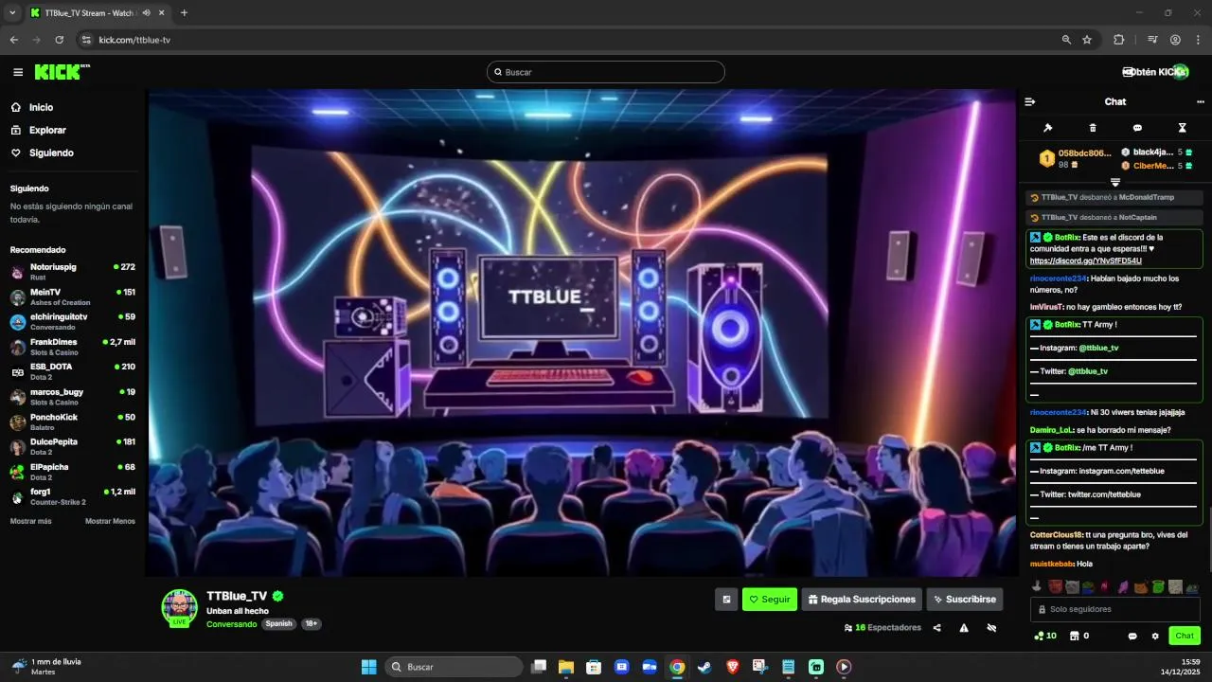The width and height of the screenshot is (1212, 682).
Task: Click the share icon below stream buttons
Action: pyautogui.click(x=937, y=627)
